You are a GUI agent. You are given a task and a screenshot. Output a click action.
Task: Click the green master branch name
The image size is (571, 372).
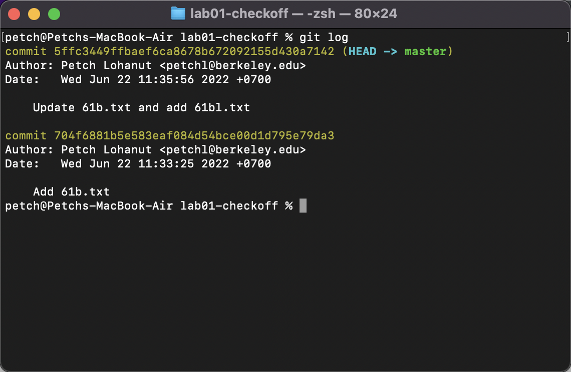[x=425, y=51]
